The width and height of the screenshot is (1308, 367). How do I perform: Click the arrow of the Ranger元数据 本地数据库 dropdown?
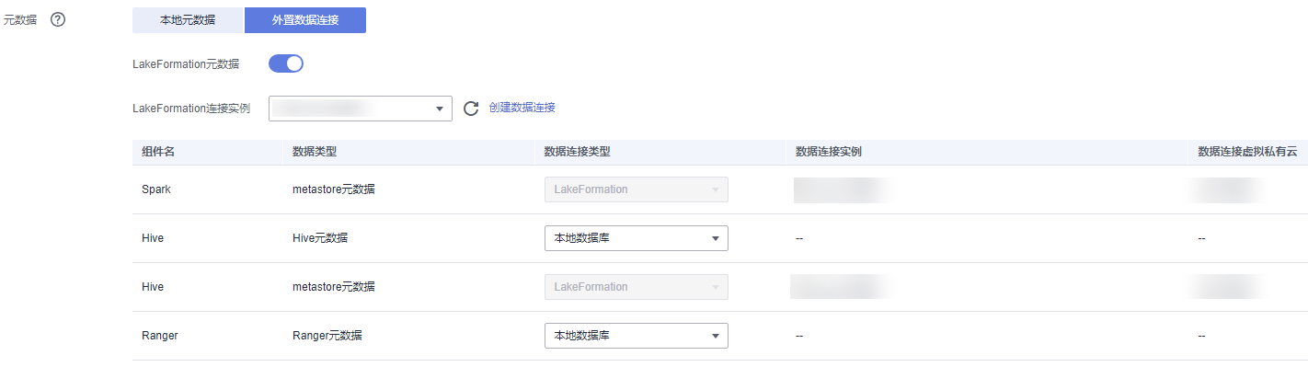click(x=715, y=336)
